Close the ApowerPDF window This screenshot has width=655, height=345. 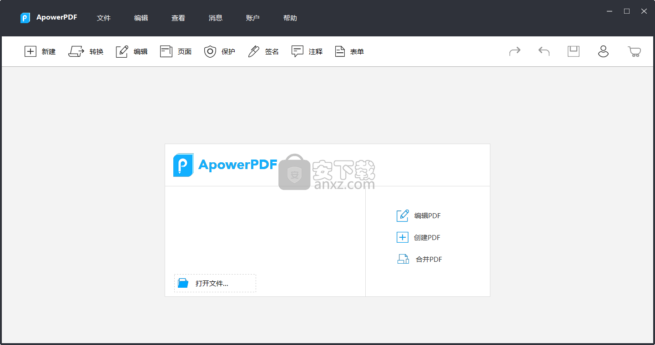click(644, 11)
